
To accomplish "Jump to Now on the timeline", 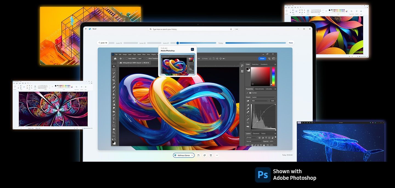I will coord(290,43).
